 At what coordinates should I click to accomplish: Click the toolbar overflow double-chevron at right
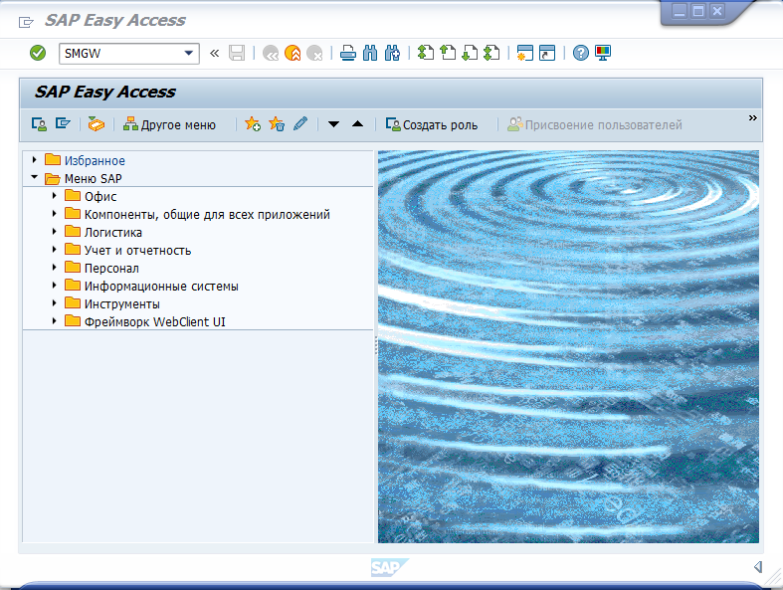pos(753,118)
